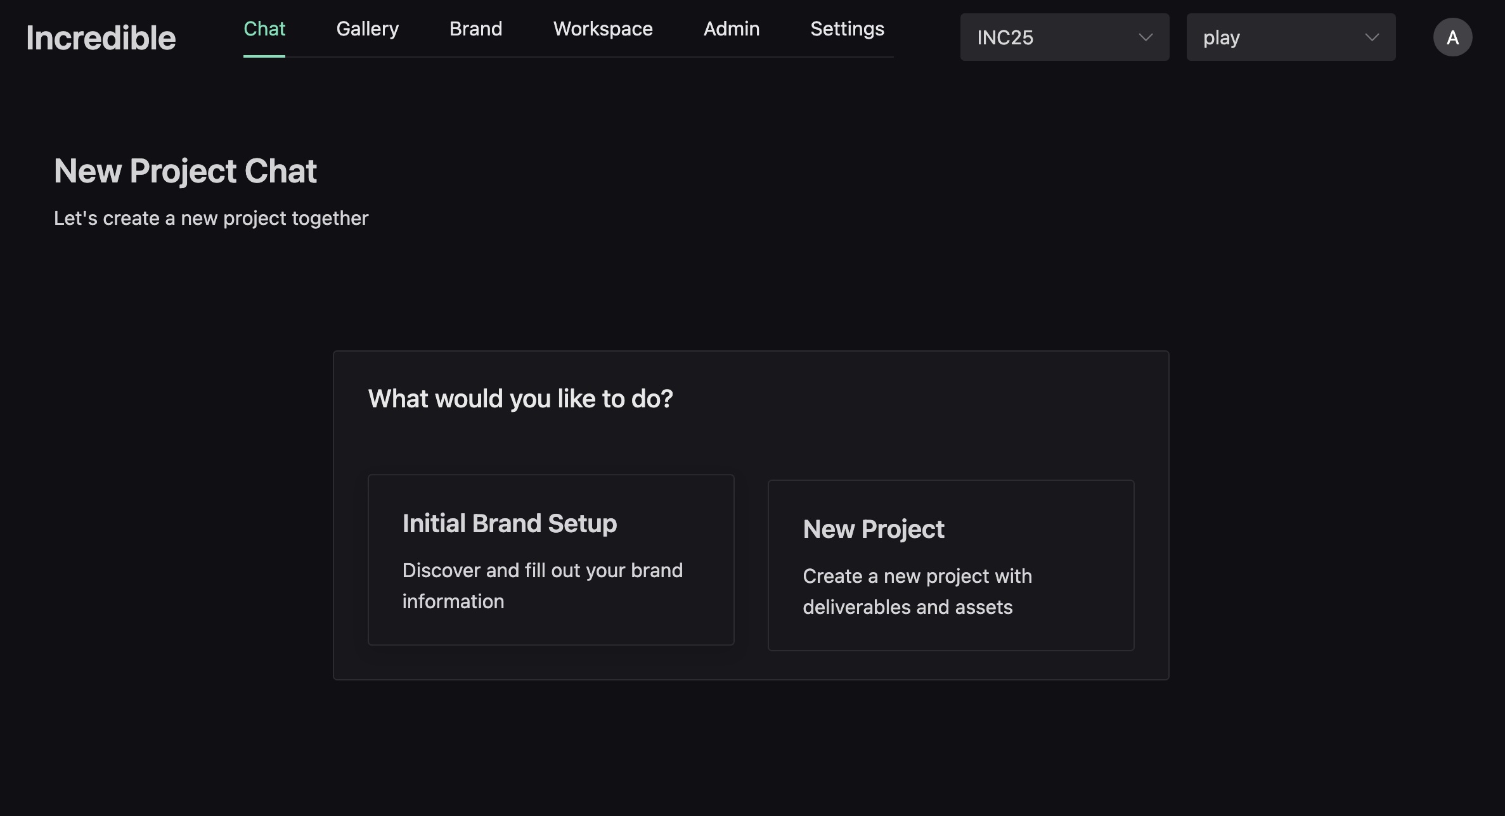Click 'What would you like to do?' heading
The image size is (1505, 816).
point(520,398)
